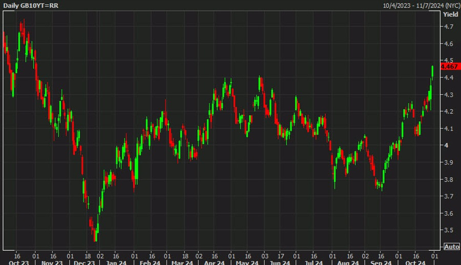The image size is (461, 265).
Task: Click the Daily GB10YT=RR chart title
Action: pos(31,6)
